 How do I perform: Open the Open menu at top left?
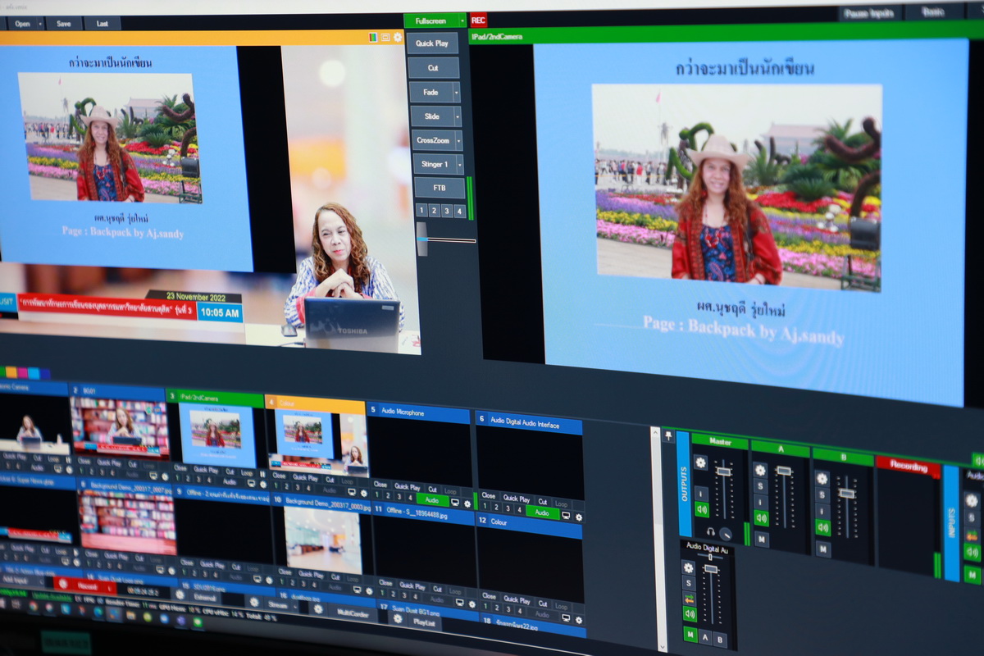(22, 23)
